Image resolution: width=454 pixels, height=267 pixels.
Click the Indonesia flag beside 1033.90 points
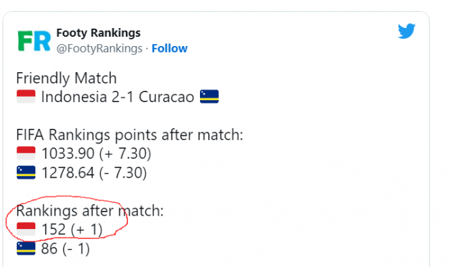coord(26,154)
